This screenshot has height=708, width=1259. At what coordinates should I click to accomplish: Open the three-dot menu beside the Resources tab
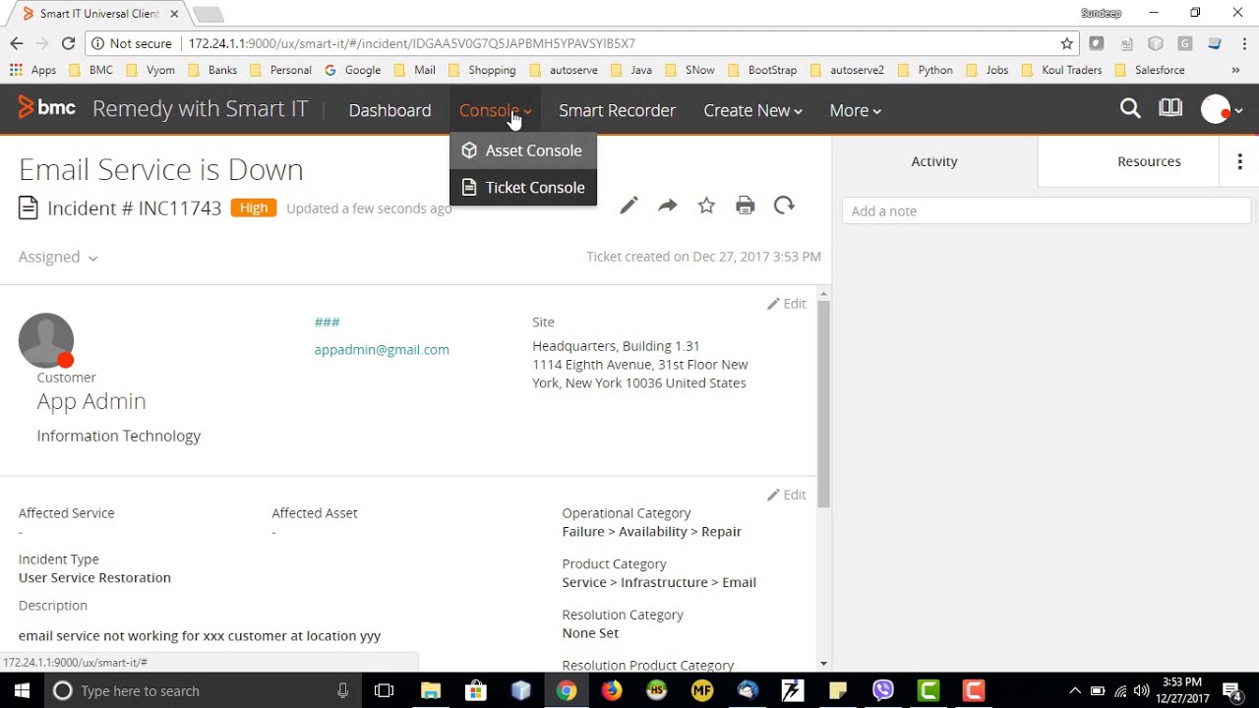(1239, 161)
